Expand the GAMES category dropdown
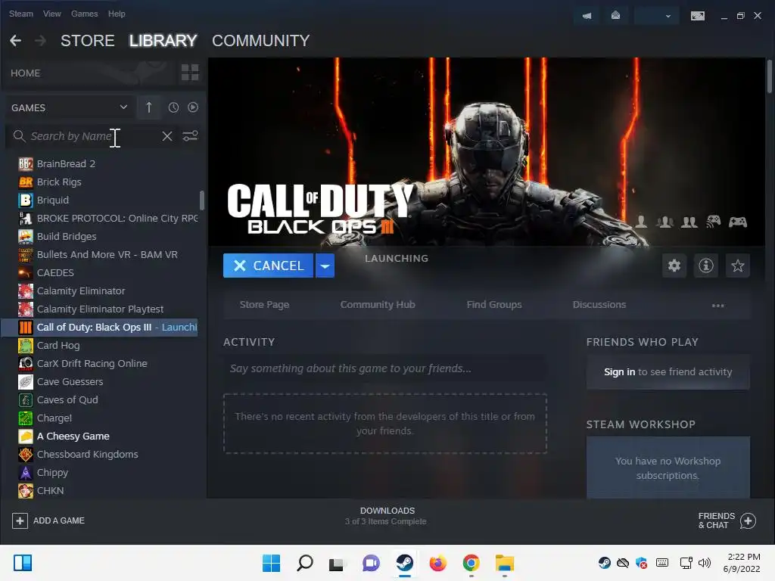The image size is (775, 581). [x=69, y=107]
